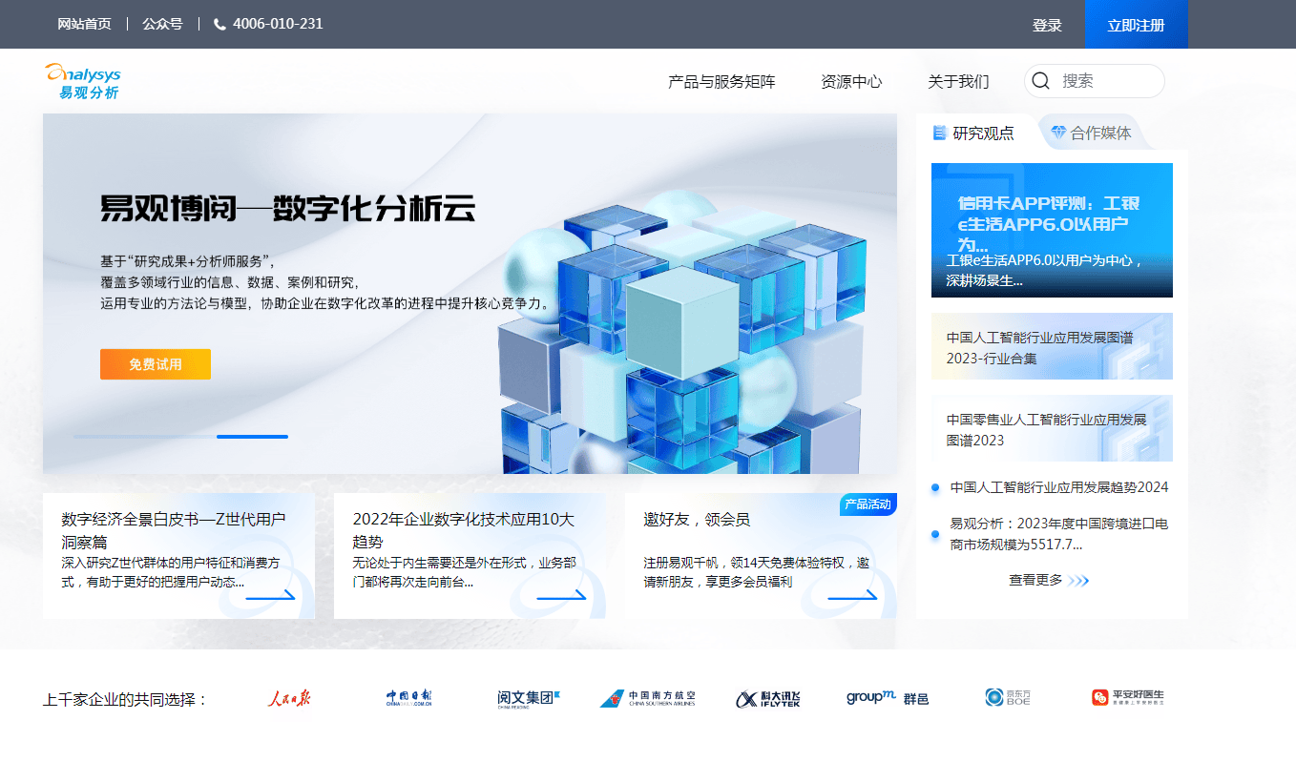Click the search magnifier icon
Screen dimensions: 1296x761
1040,81
